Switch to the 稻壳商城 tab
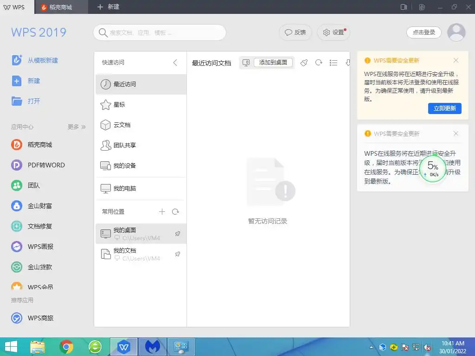The image size is (475, 356). pos(61,7)
